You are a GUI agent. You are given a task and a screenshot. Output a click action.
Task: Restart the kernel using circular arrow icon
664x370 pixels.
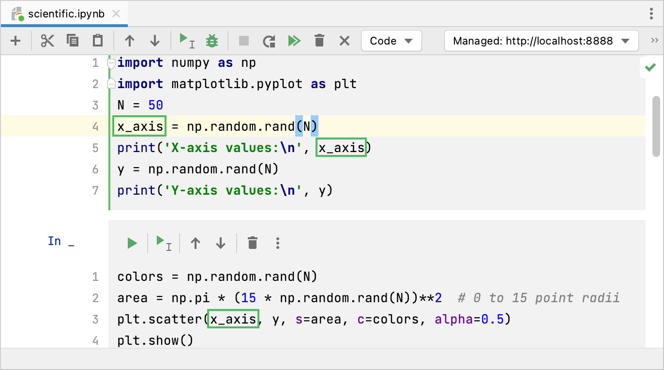coord(269,41)
